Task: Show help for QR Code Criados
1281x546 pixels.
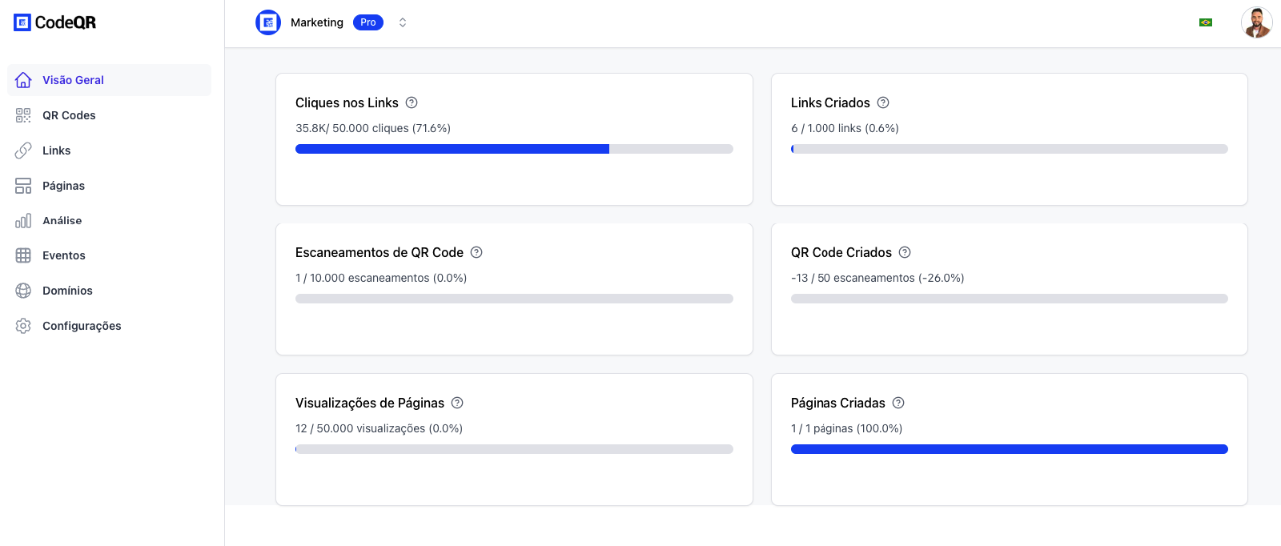Action: click(x=905, y=252)
